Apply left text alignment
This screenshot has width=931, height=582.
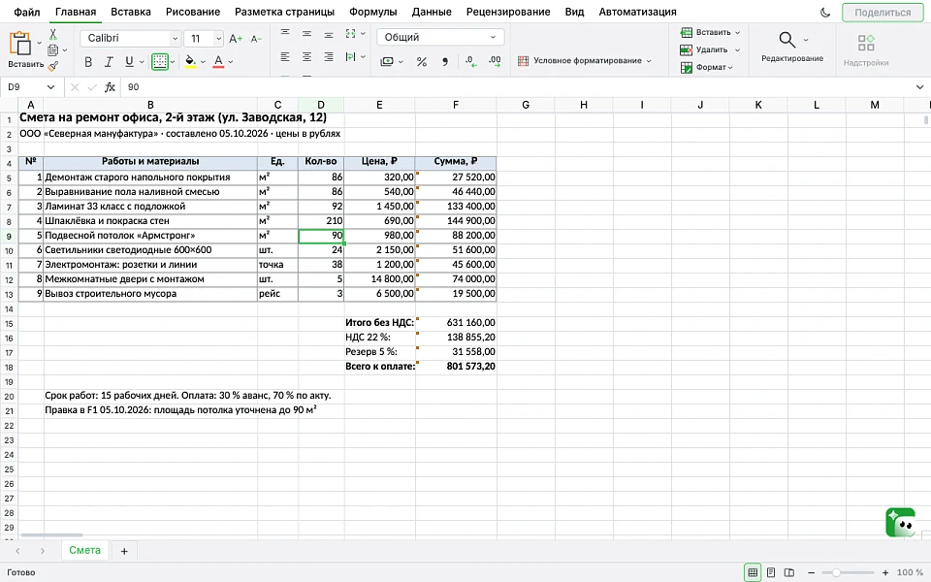pos(285,57)
